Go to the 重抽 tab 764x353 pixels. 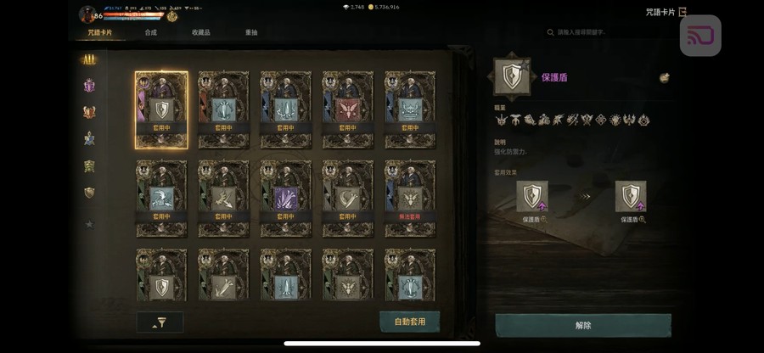point(251,32)
